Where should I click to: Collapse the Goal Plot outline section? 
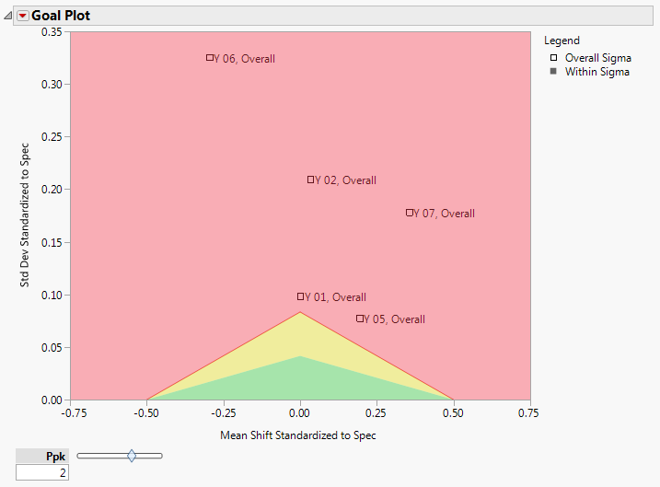pos(8,17)
